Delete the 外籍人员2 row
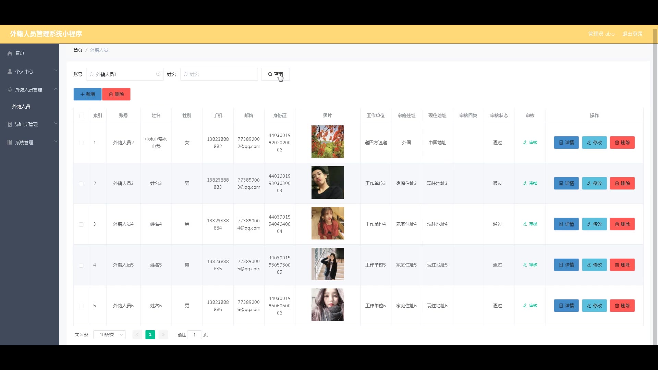Image resolution: width=658 pixels, height=370 pixels. [622, 143]
